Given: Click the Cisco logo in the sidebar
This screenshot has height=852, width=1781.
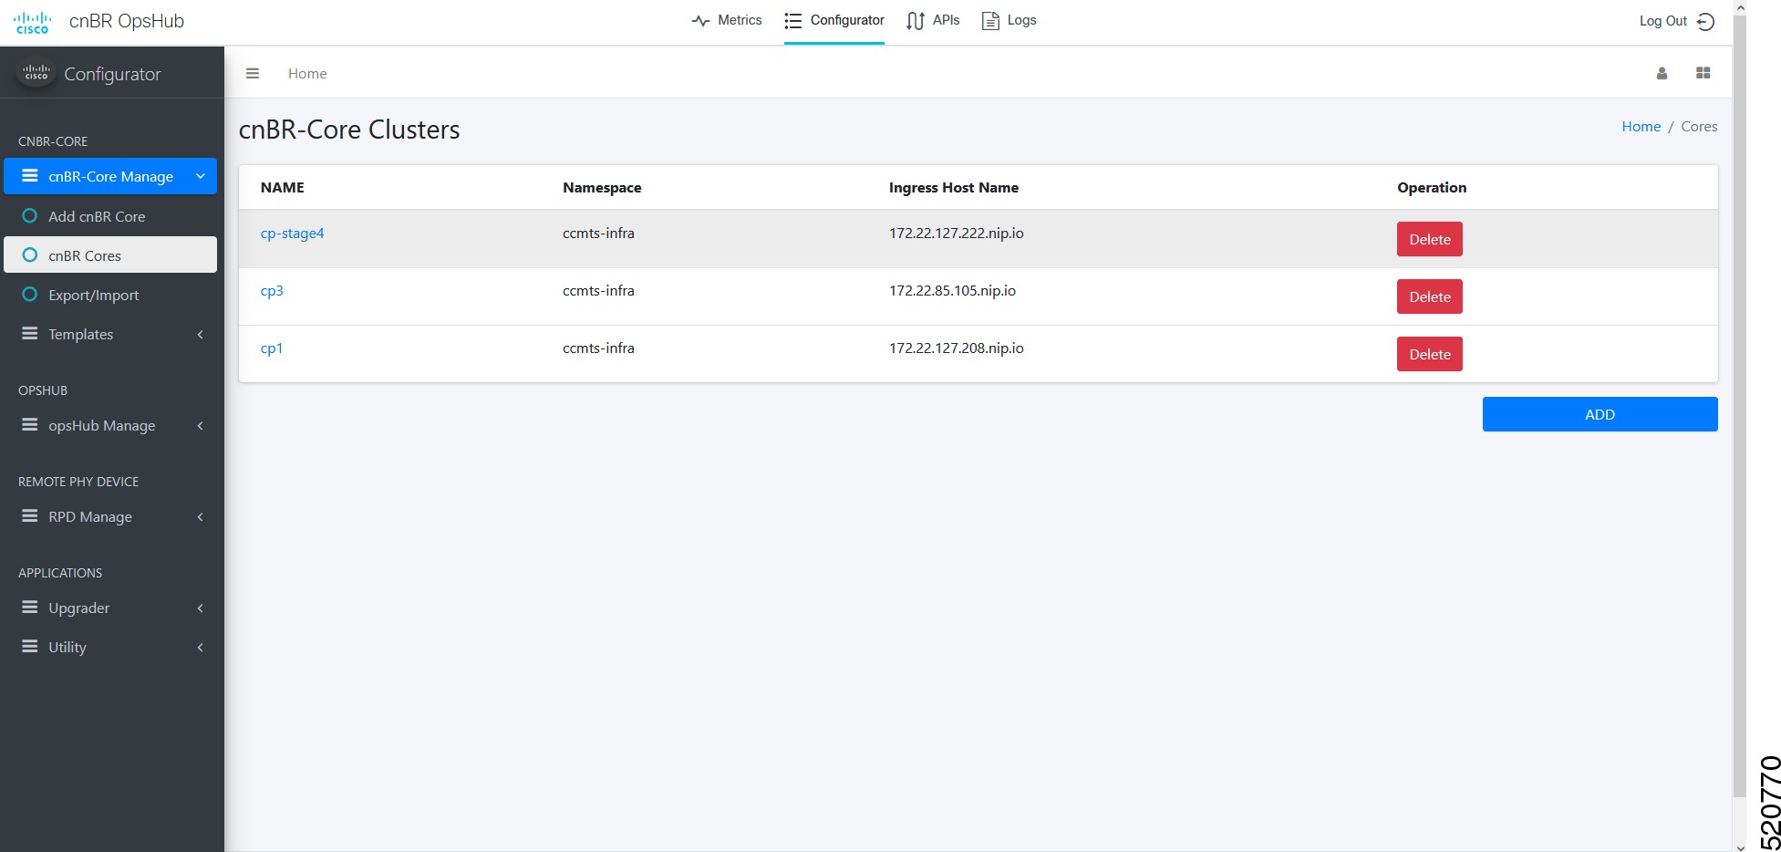Looking at the screenshot, I should point(34,73).
